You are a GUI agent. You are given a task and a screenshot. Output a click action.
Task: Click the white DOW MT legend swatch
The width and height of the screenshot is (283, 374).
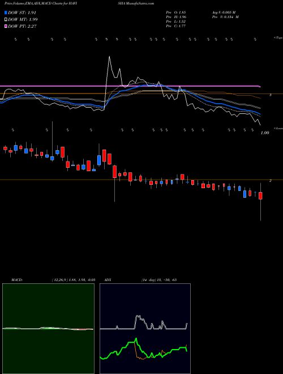click(6, 19)
